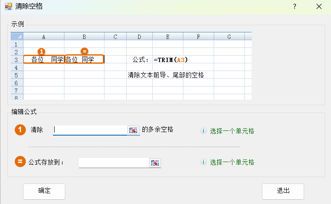Click the info icon in the 清除 row
The height and width of the screenshot is (204, 331).
203,131
